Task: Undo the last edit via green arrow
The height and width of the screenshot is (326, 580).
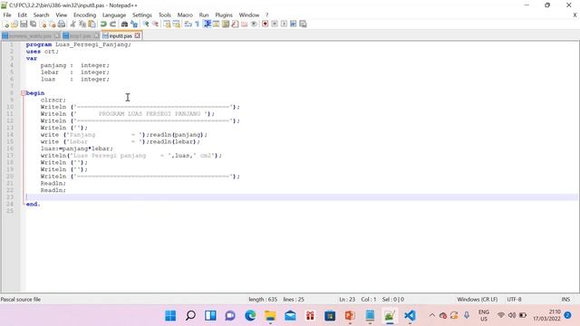Action: point(103,24)
